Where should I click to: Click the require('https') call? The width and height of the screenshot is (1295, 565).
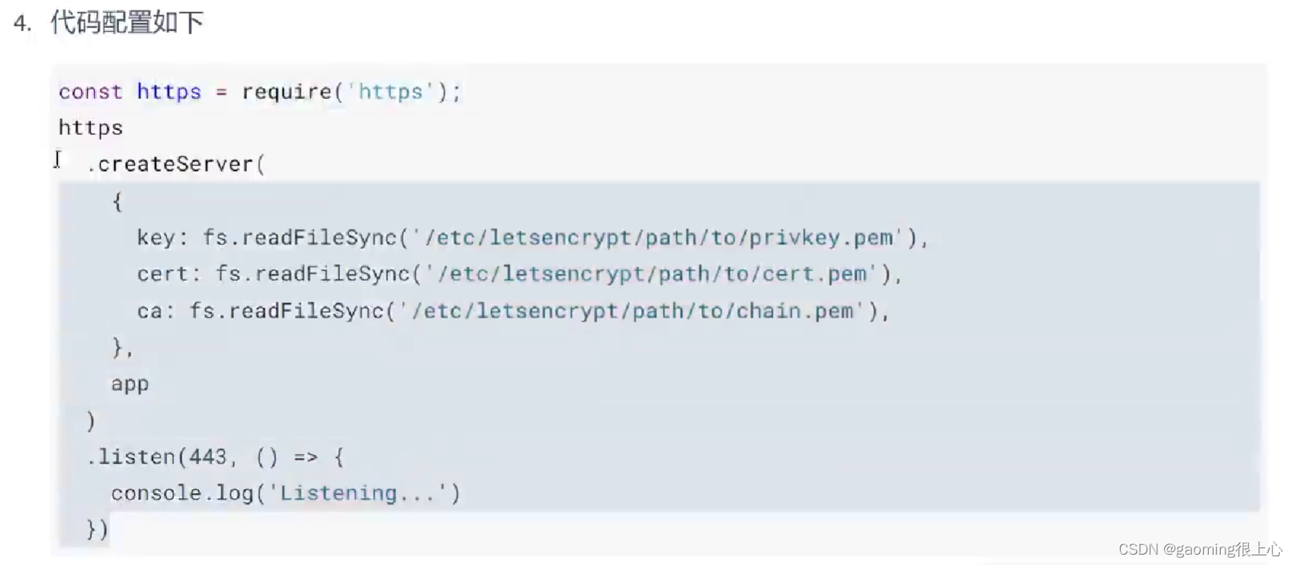(x=351, y=92)
